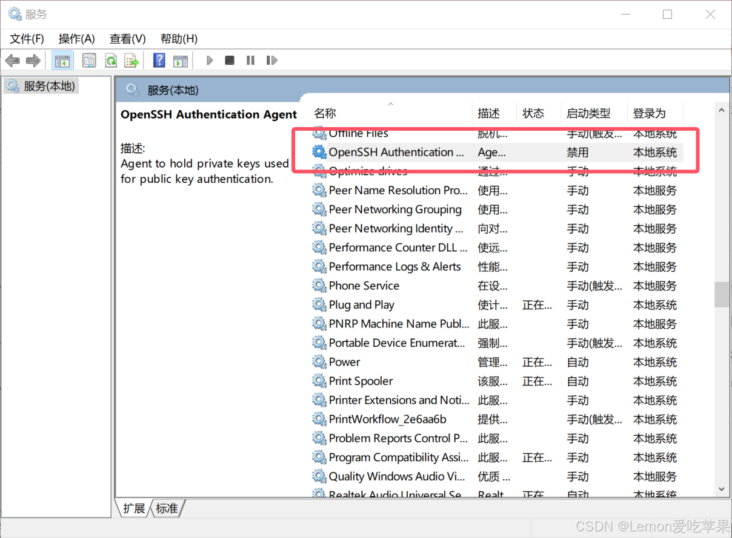Click 正在... status of Print Spooler
The image size is (732, 538).
[x=537, y=381]
